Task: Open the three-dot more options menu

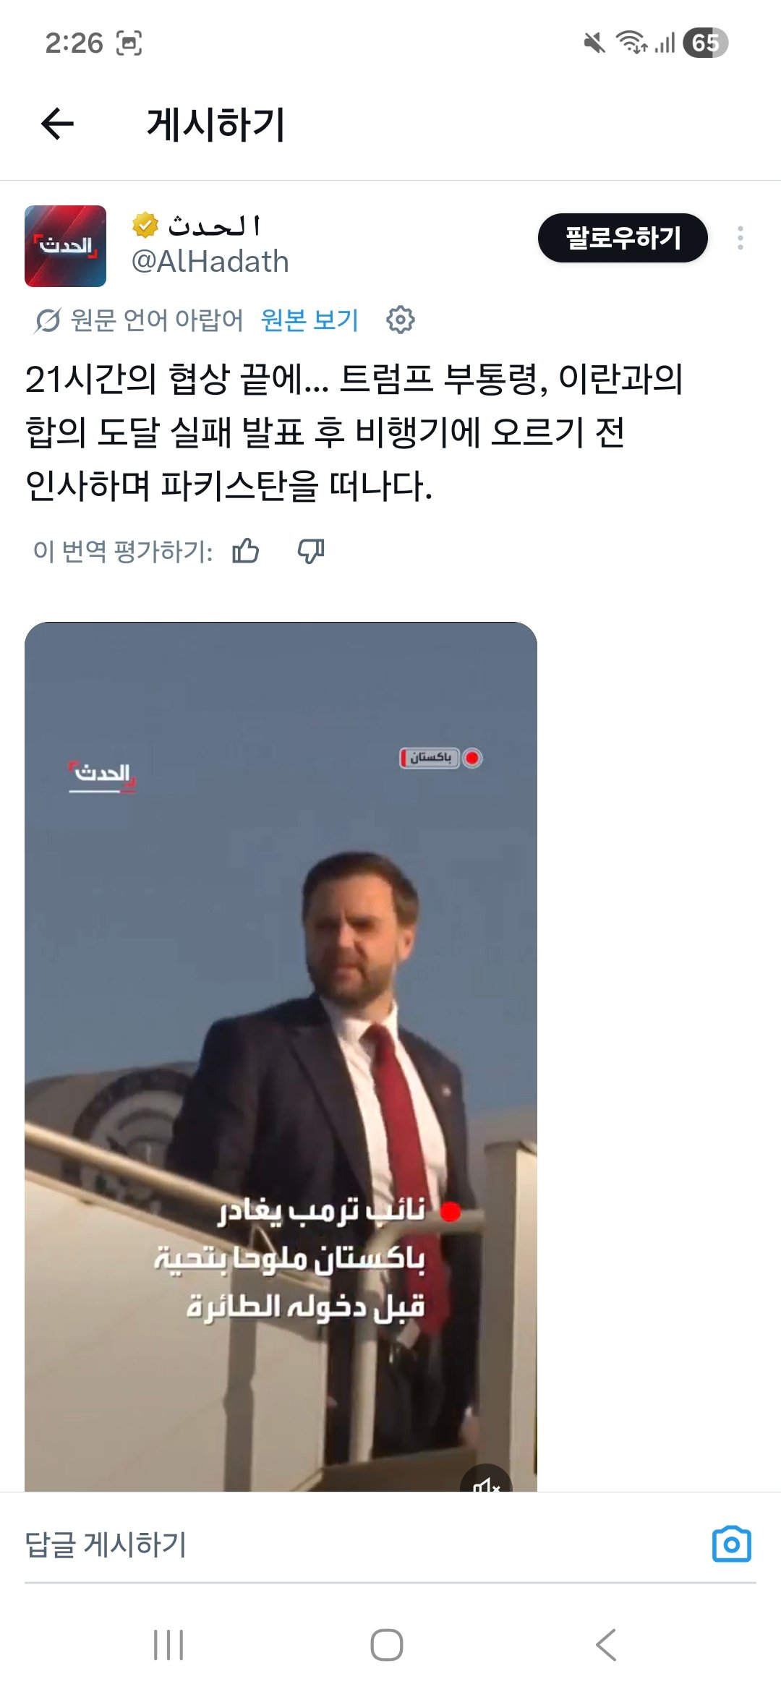Action: (x=740, y=238)
